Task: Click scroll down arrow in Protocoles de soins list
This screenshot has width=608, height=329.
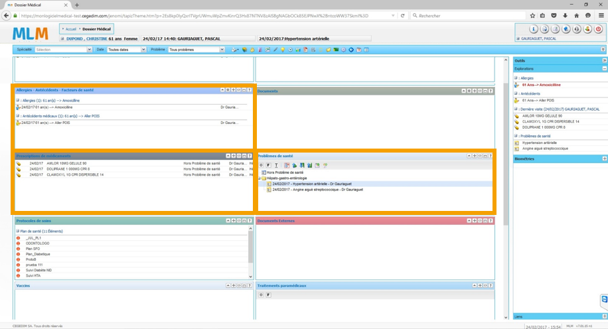Action: (x=250, y=277)
